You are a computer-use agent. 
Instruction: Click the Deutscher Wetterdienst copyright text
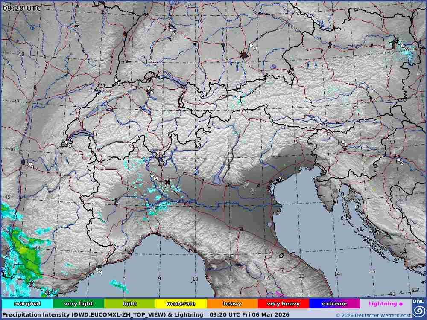(x=373, y=315)
